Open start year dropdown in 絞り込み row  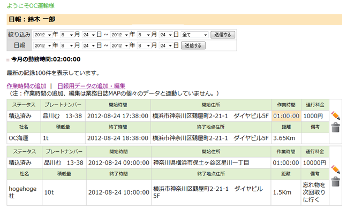[43, 35]
